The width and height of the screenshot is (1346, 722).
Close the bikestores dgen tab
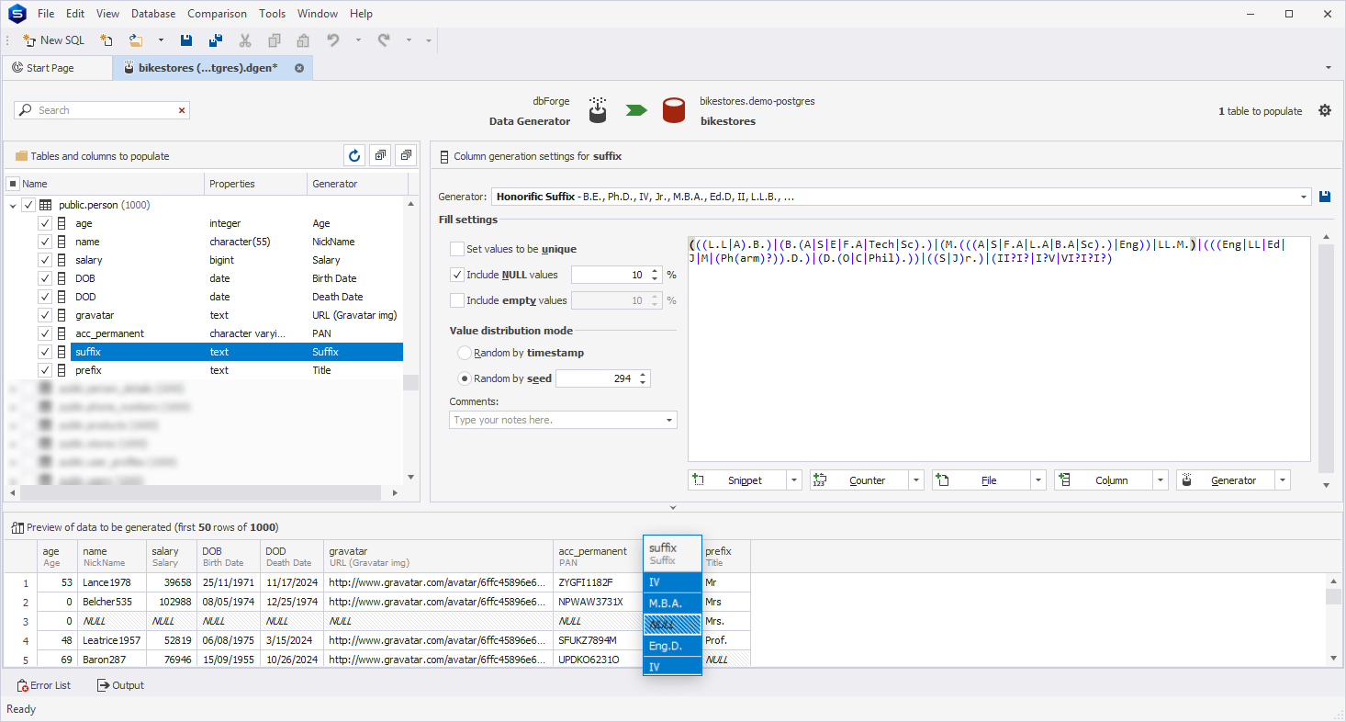click(x=299, y=68)
